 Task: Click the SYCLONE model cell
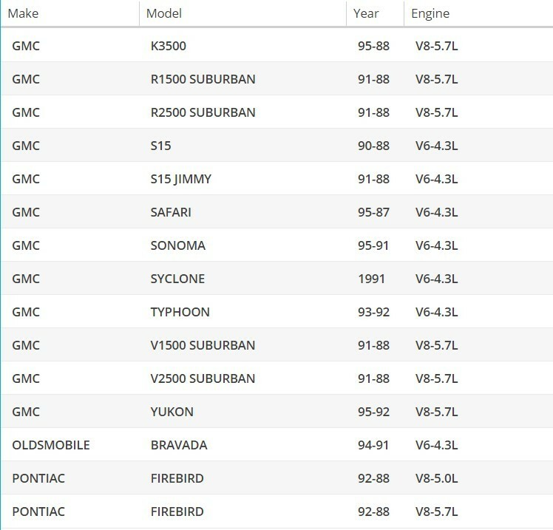click(x=177, y=279)
